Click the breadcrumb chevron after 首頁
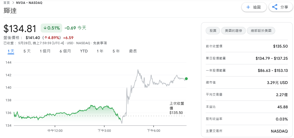The width and height of the screenshot is (294, 138). coord(13,3)
